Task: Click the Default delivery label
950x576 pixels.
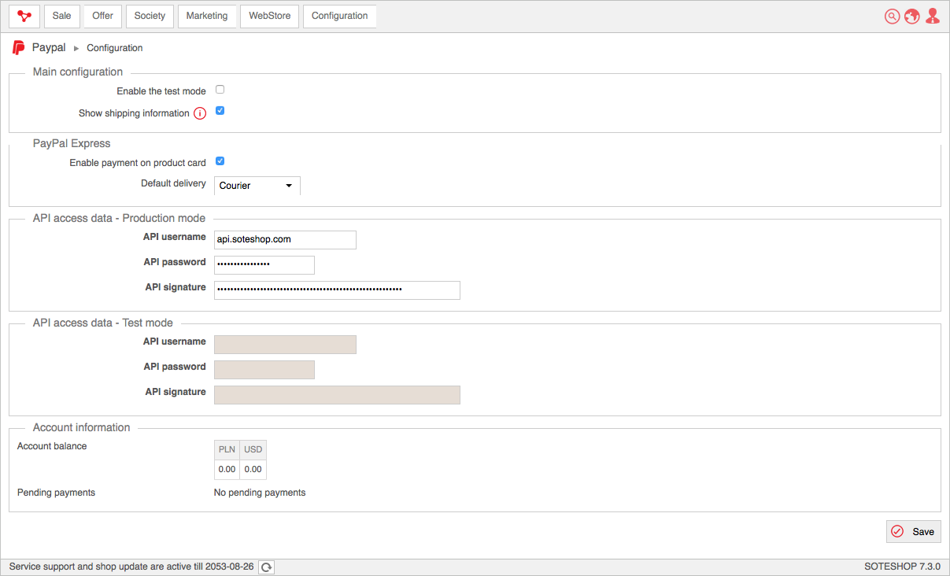Action: pos(173,183)
